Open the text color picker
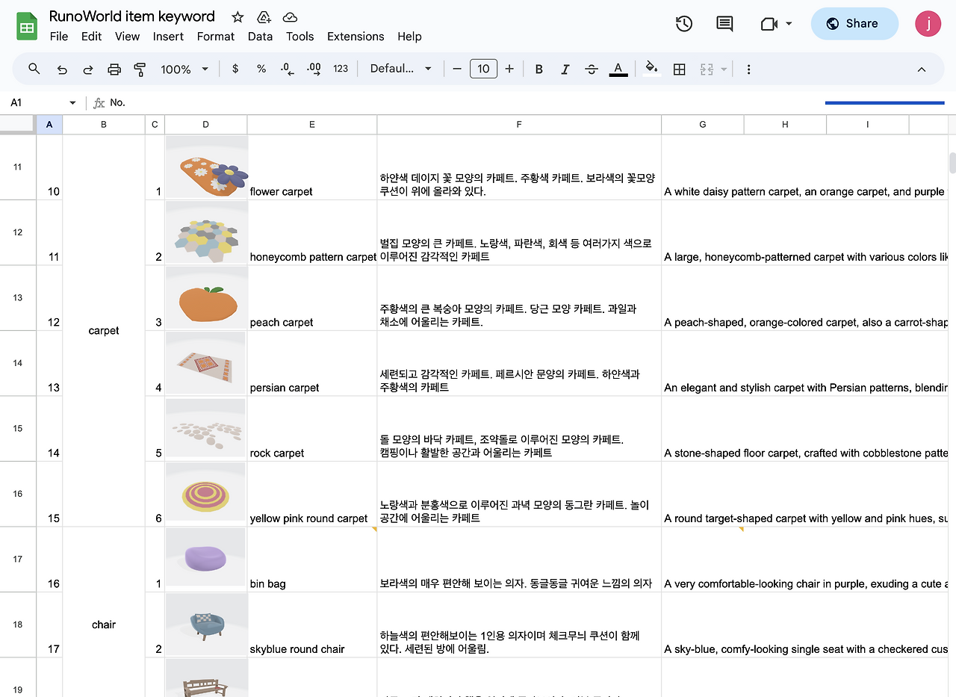The width and height of the screenshot is (956, 697). (618, 68)
